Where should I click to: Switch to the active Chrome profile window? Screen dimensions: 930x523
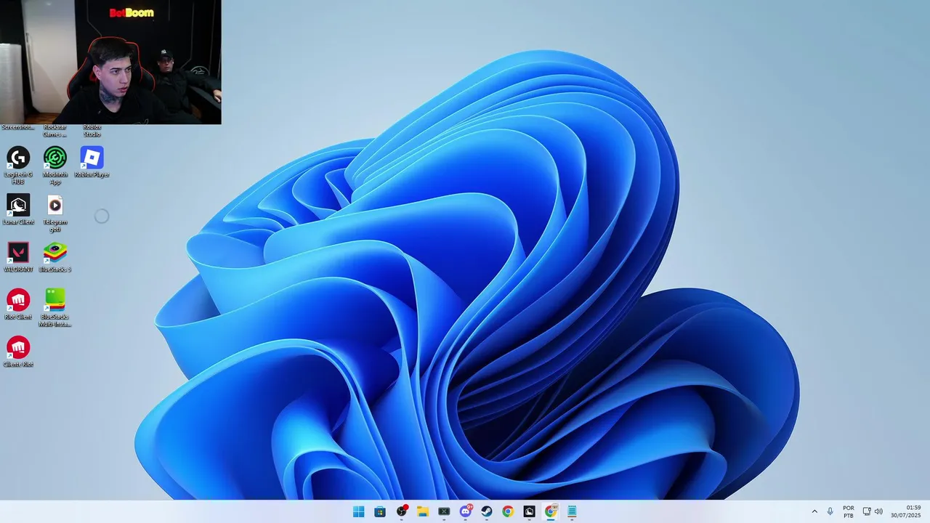(x=551, y=511)
